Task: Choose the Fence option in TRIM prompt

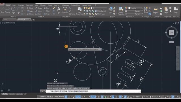Action: 57,91
